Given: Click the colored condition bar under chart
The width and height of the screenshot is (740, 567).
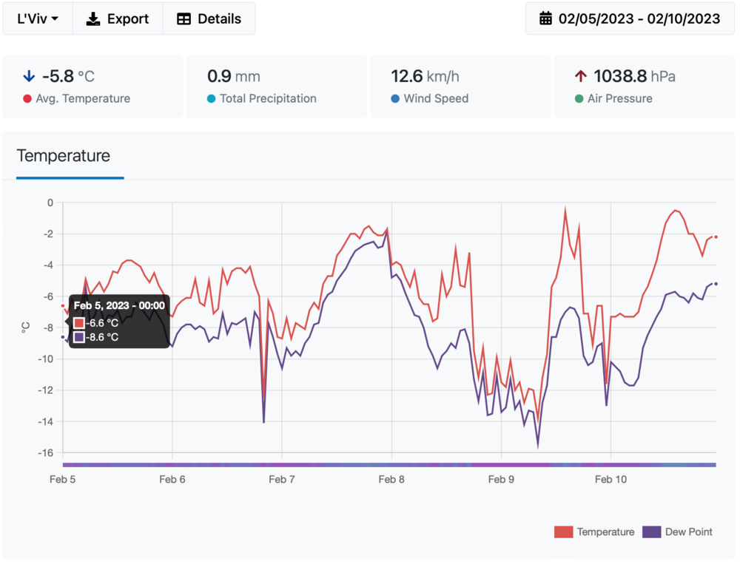Looking at the screenshot, I should click(389, 464).
